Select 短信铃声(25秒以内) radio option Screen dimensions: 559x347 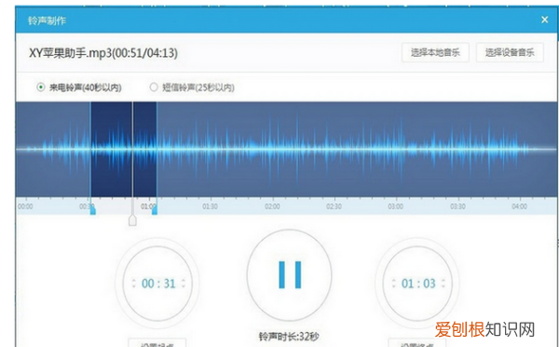click(x=154, y=87)
